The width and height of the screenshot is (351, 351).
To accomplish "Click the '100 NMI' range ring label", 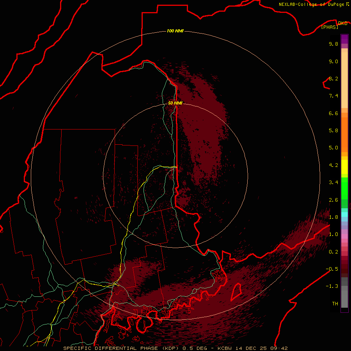I will tap(175, 31).
